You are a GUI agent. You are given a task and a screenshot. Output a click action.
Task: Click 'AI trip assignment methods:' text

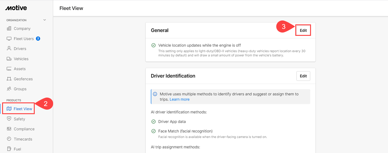tap(175, 147)
